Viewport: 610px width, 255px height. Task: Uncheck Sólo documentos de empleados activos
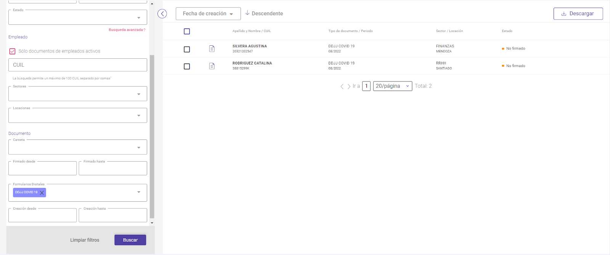(12, 51)
